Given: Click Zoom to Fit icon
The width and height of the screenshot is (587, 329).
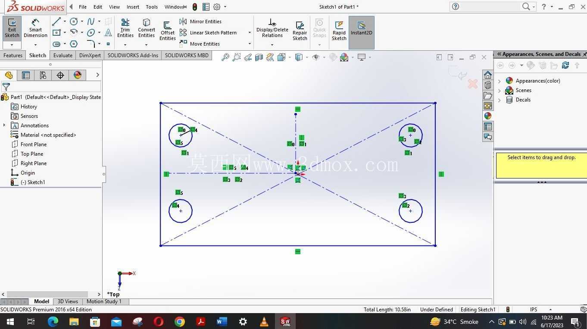Looking at the screenshot, I should (225, 57).
